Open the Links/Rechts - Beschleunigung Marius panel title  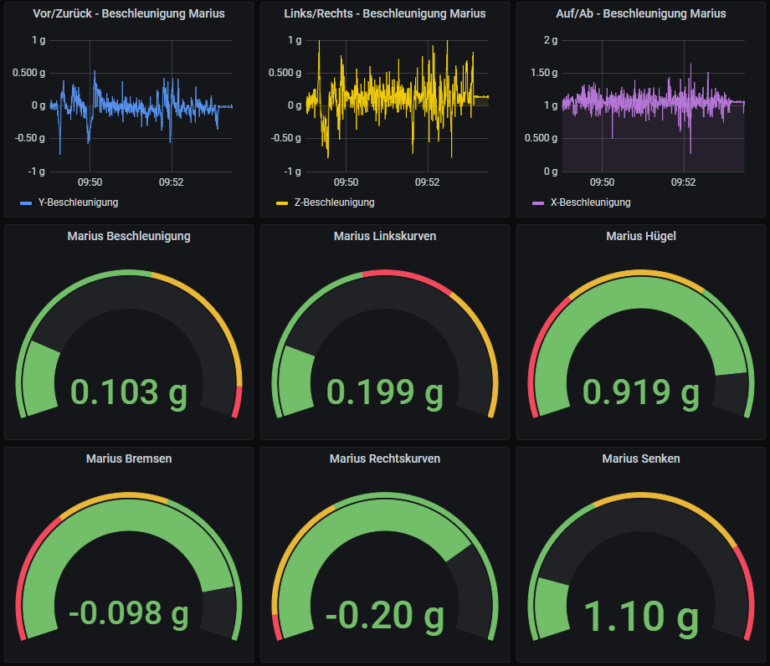[x=384, y=13]
